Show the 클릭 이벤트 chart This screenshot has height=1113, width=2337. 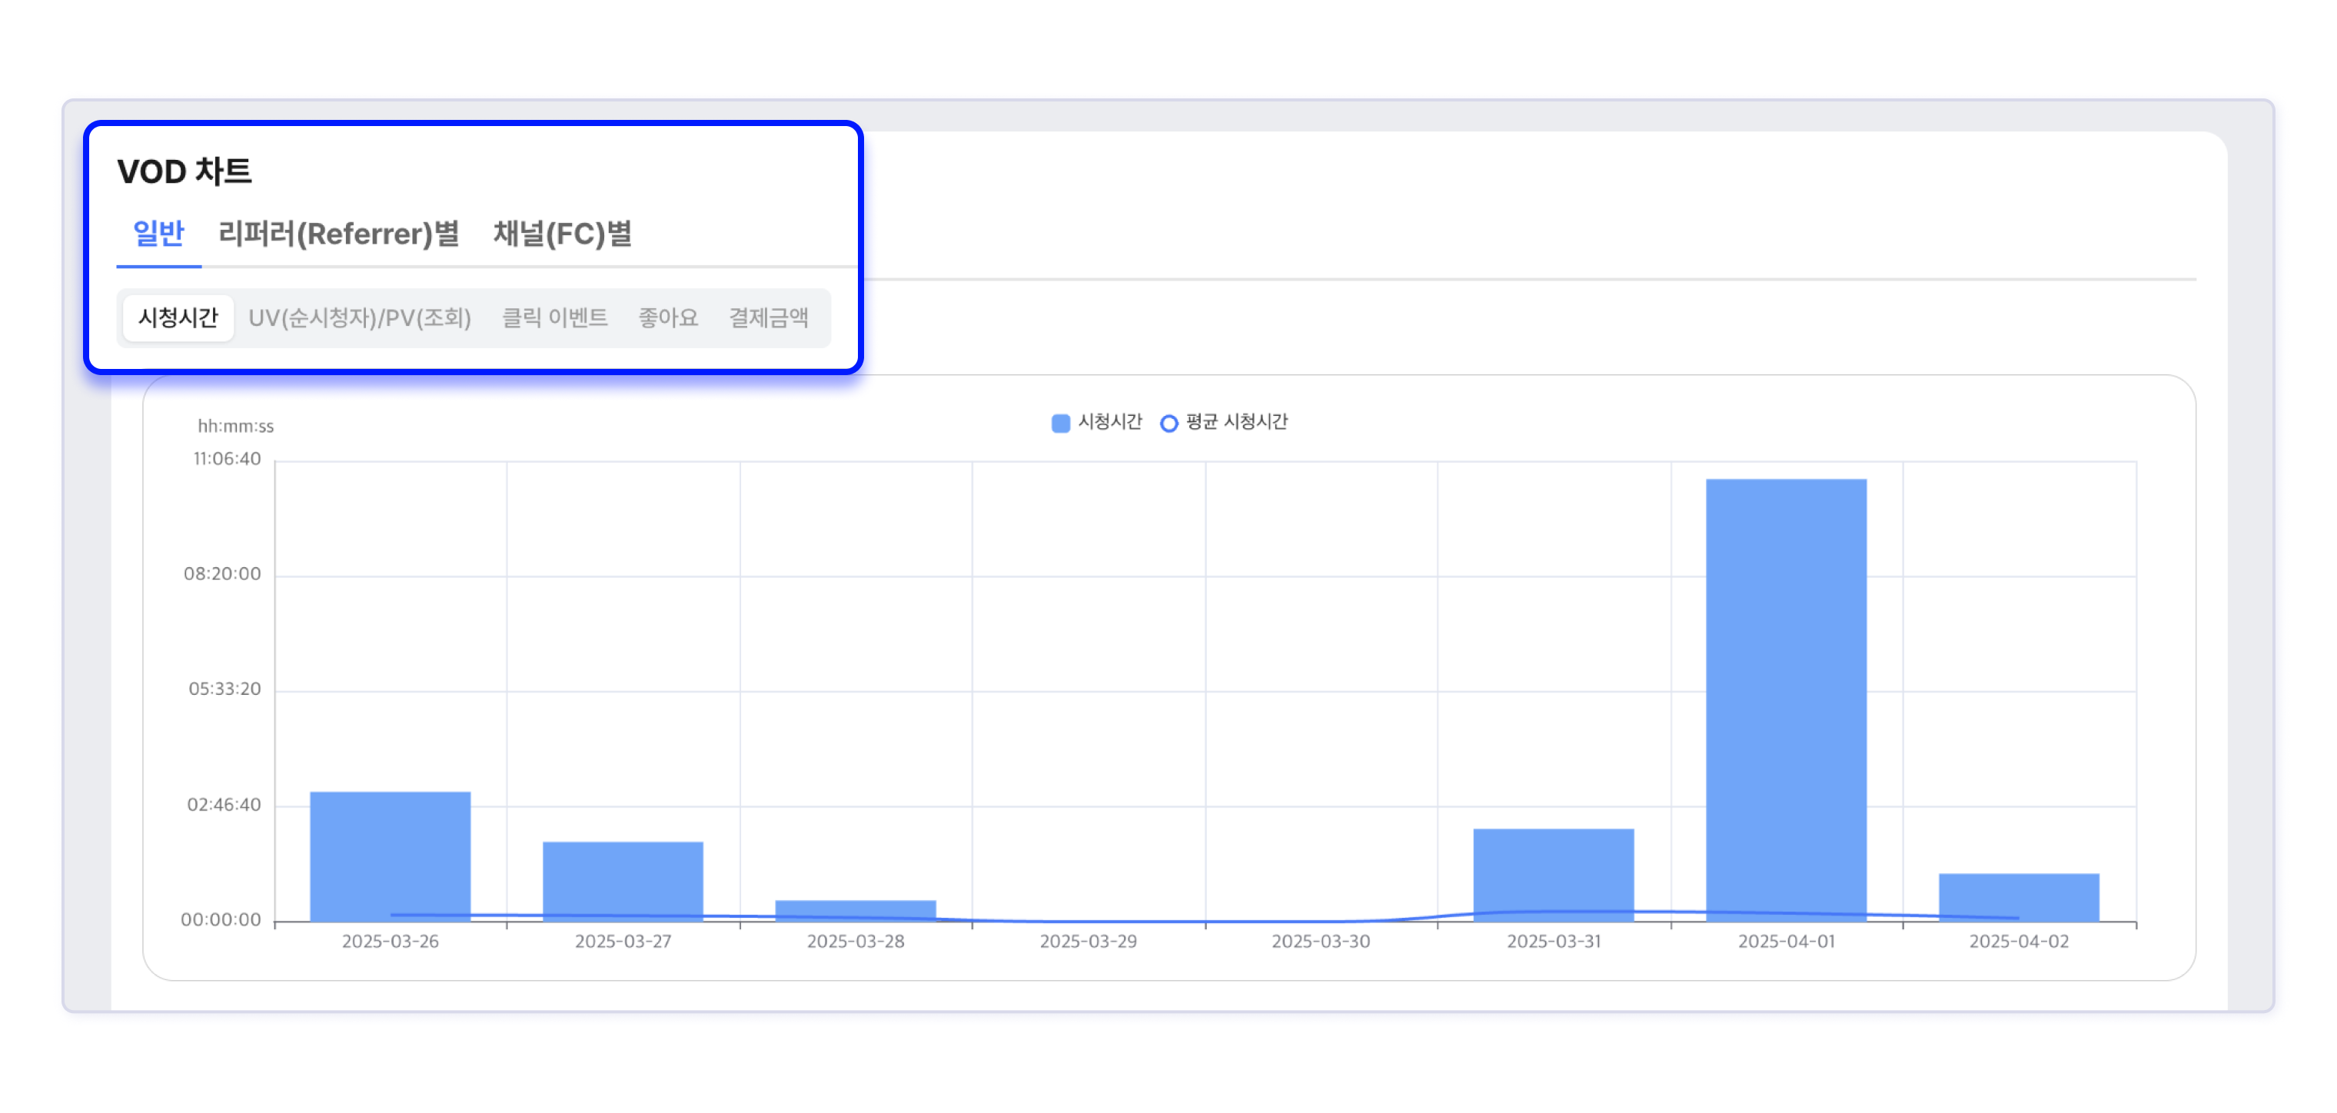point(554,317)
